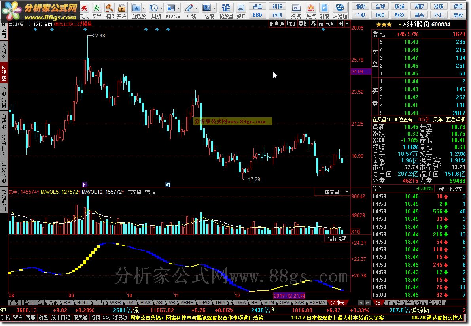Toggle 复权 price adjustment
The width and height of the screenshot is (471, 326).
pos(303,24)
